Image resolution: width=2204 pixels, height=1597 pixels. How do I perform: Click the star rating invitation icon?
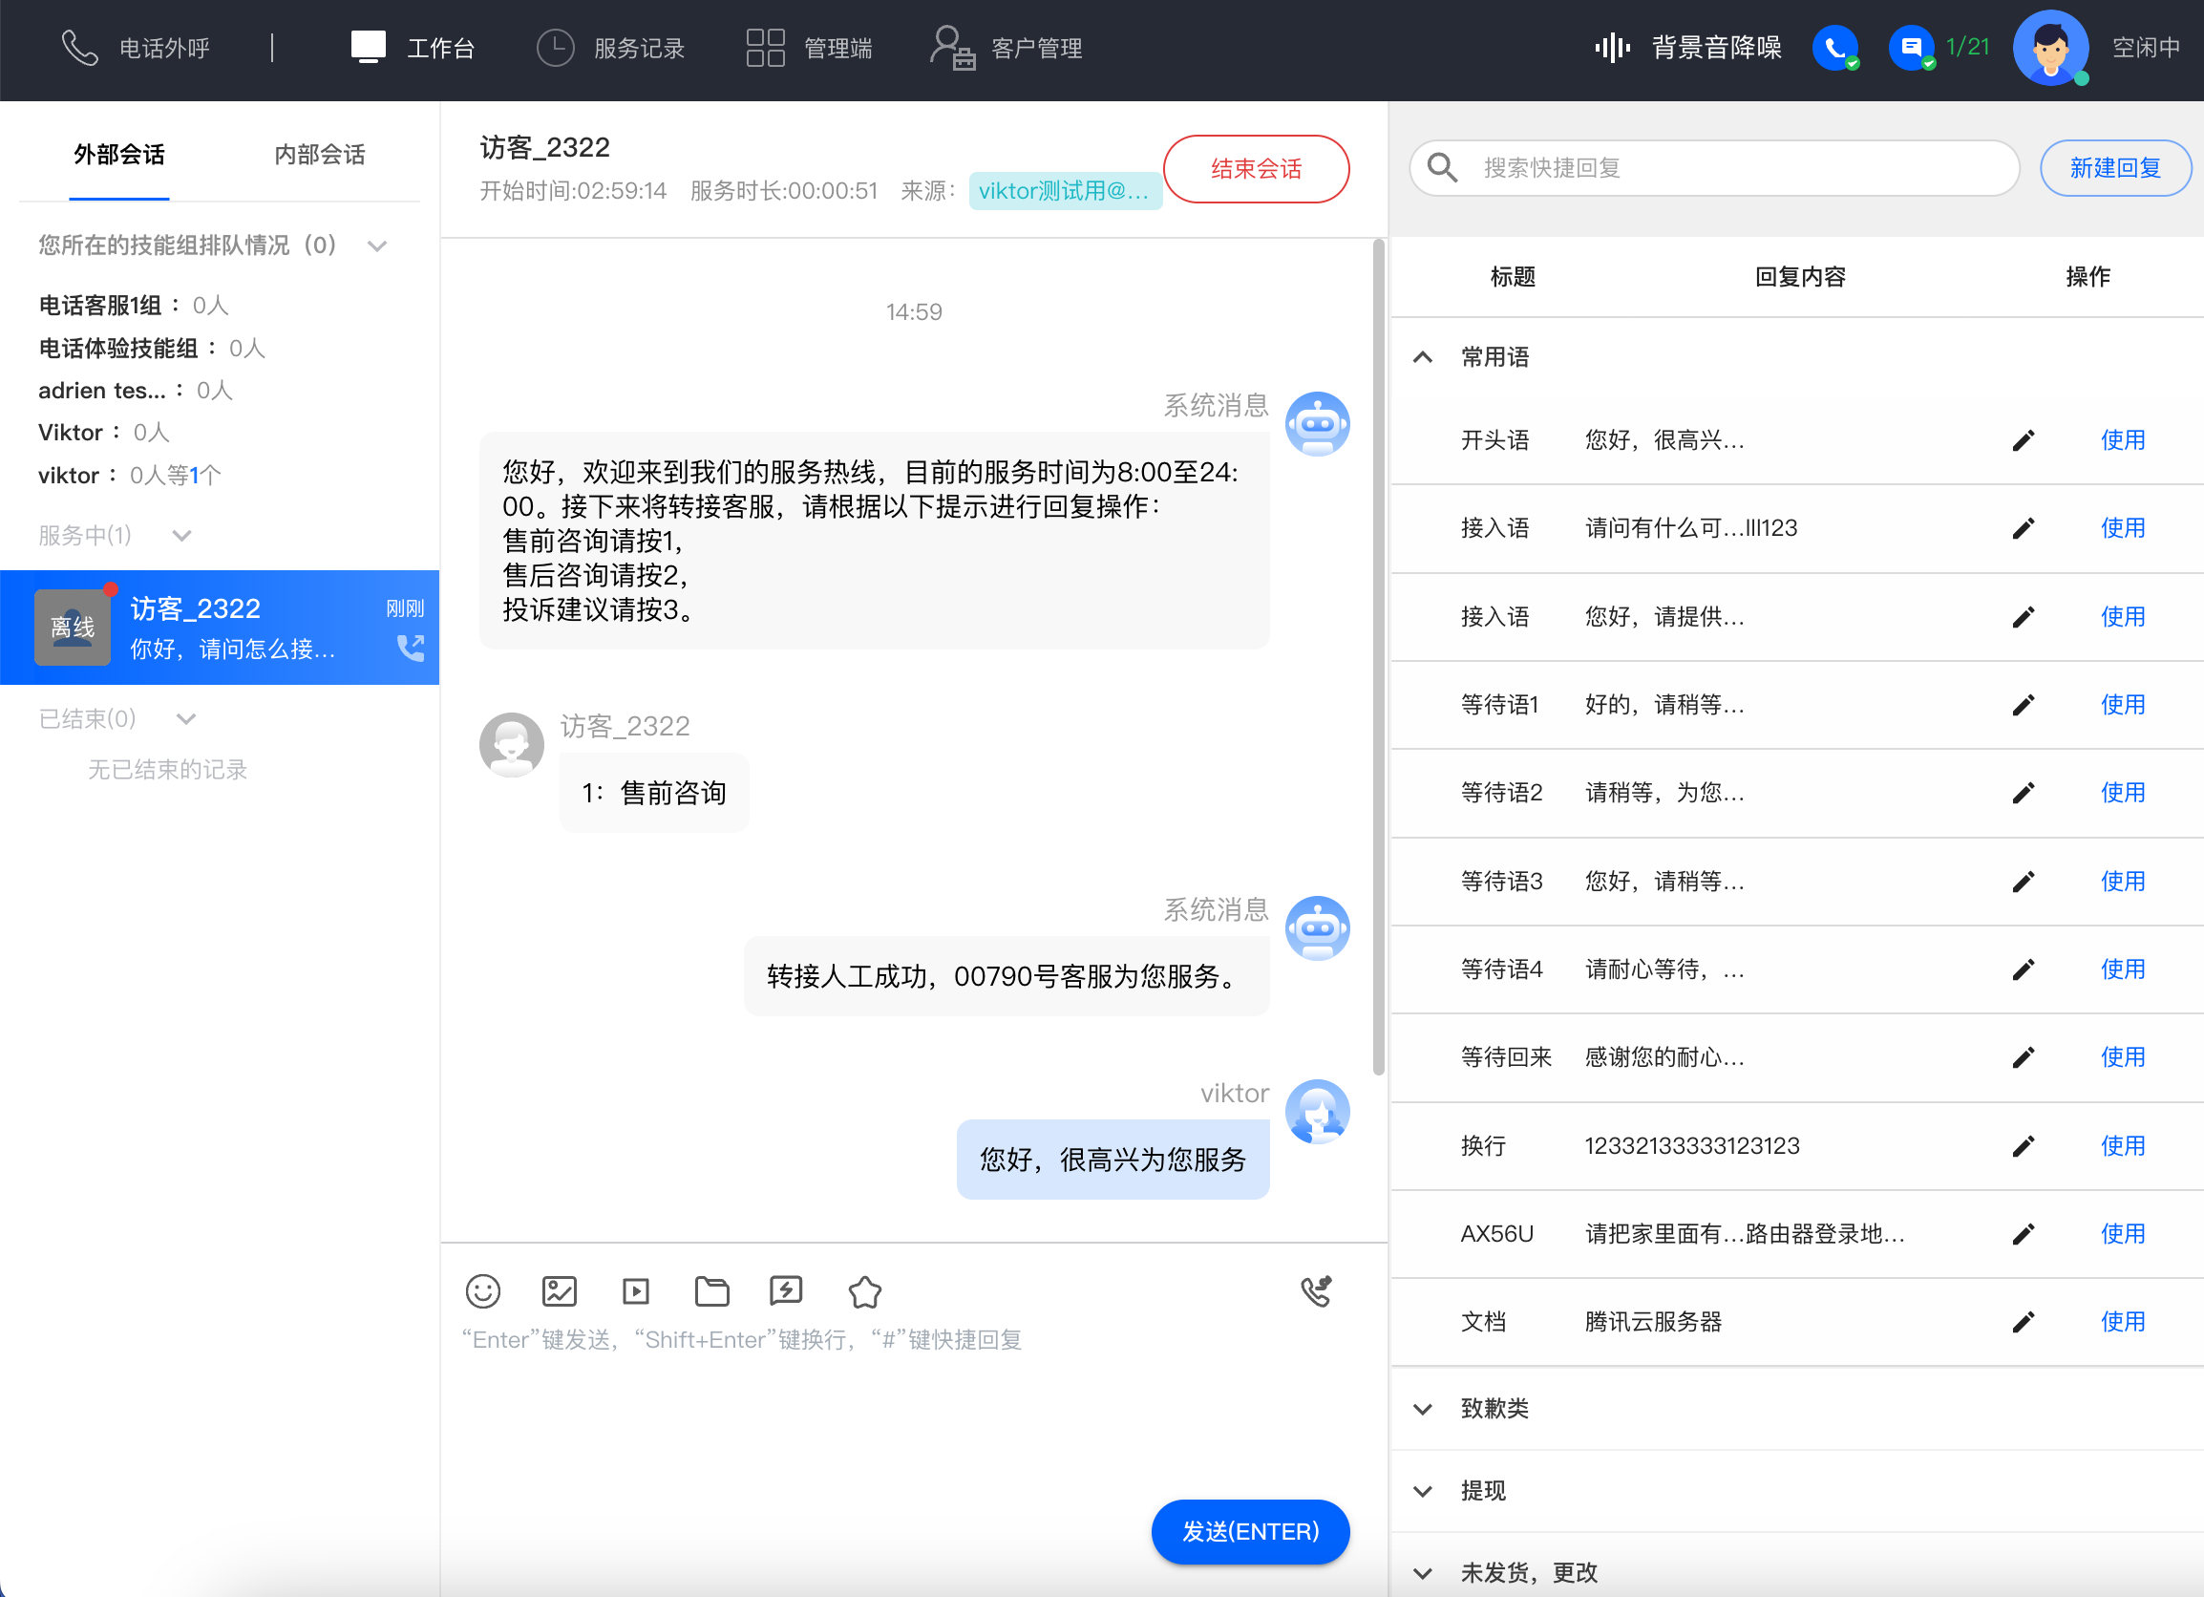(x=864, y=1291)
